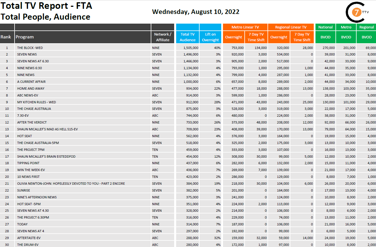This screenshot has width=376, height=247.
Task: Click the Wednesday, August 10, 2022 date
Action: click(x=196, y=12)
